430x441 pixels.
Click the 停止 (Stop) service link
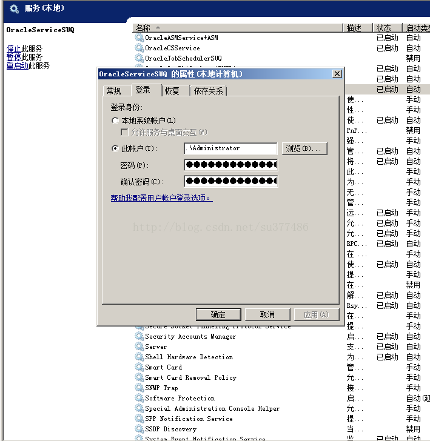coord(14,48)
